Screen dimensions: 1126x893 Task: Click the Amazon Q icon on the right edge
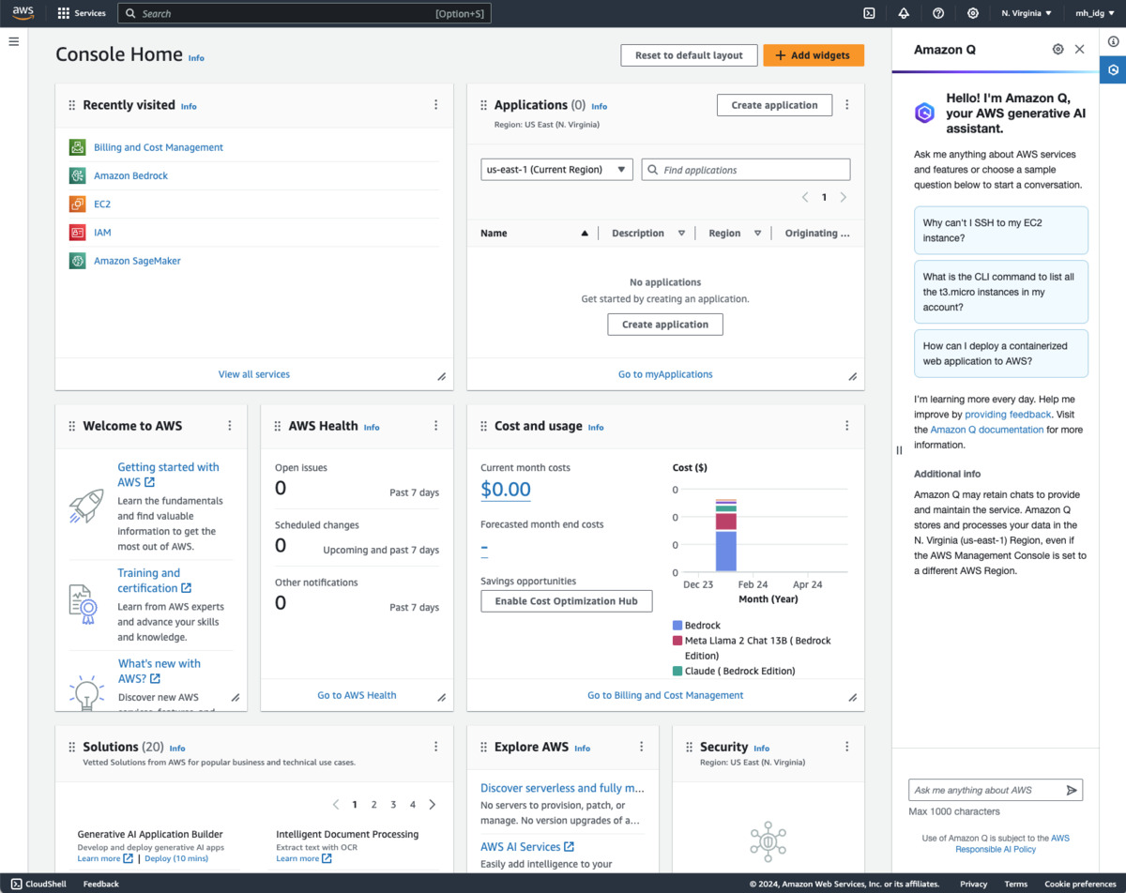tap(1114, 69)
